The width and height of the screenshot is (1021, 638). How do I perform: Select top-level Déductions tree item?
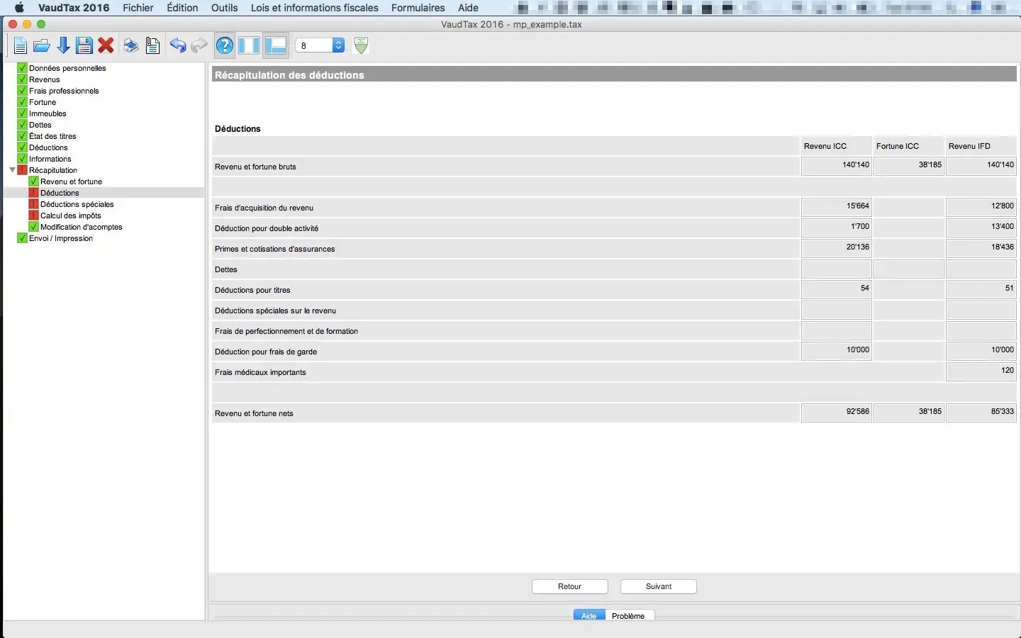[x=48, y=147]
